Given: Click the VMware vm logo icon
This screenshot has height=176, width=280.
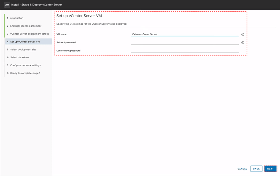Looking at the screenshot, I should [7, 5].
